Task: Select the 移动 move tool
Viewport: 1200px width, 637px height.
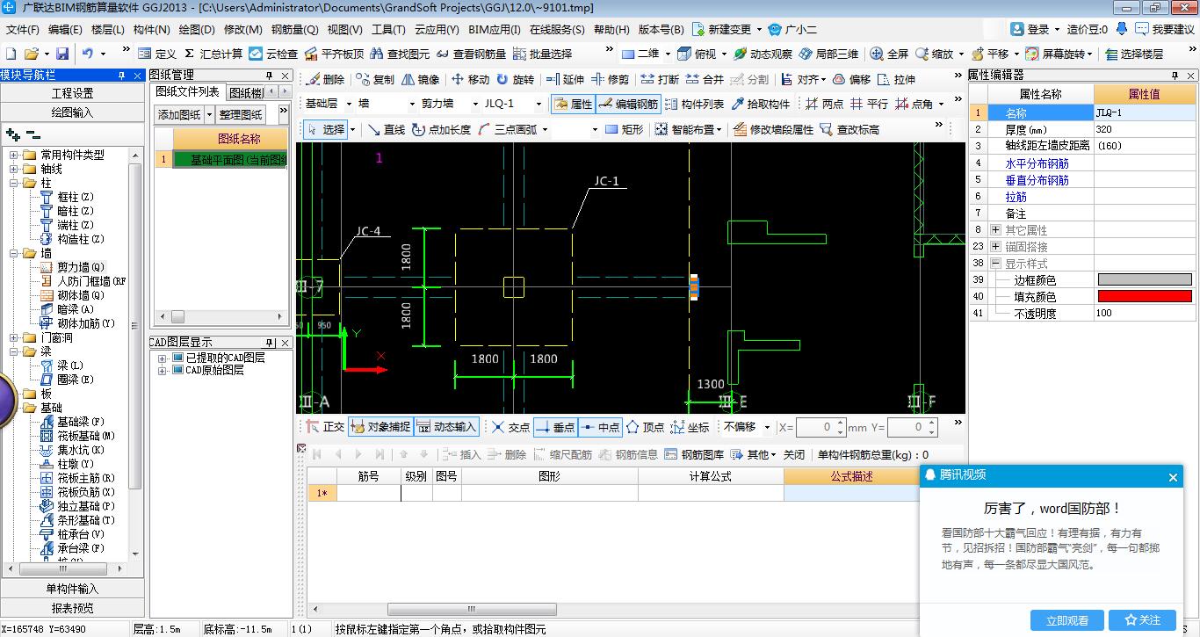Action: click(x=470, y=79)
